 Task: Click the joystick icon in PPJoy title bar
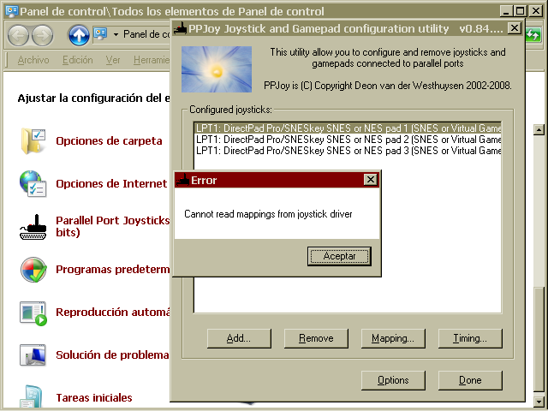pyautogui.click(x=181, y=28)
